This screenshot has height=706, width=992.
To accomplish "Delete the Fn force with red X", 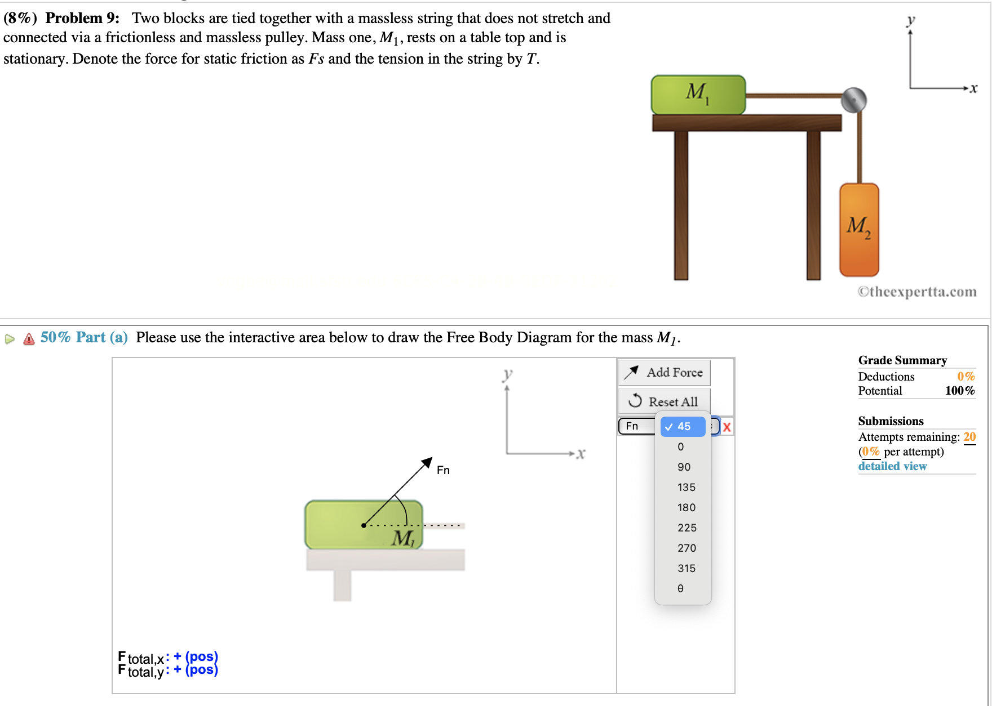I will (x=727, y=427).
